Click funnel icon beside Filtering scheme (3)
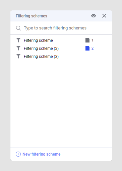Screen dimensions: 122x171 (x=18, y=56)
